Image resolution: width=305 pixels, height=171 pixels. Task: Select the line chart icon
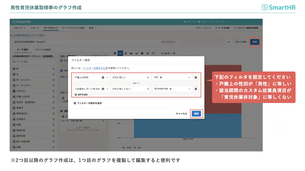tap(137, 53)
